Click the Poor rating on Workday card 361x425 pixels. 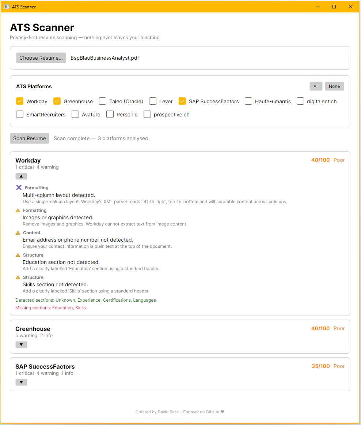[339, 160]
